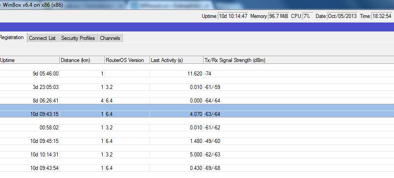
Task: Click the Uptime status field 10d 10:14:47
Action: [x=233, y=16]
